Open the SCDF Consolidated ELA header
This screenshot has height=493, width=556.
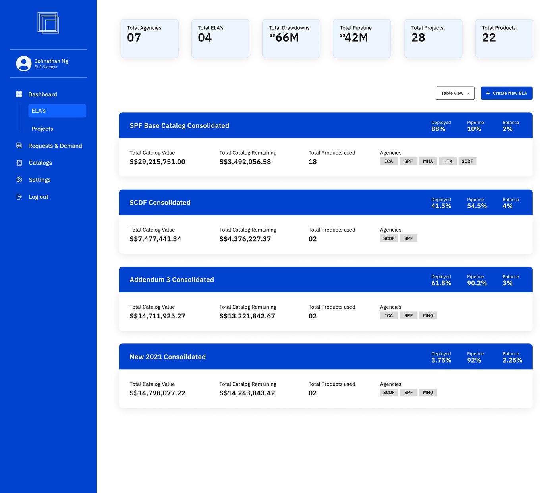(x=326, y=202)
